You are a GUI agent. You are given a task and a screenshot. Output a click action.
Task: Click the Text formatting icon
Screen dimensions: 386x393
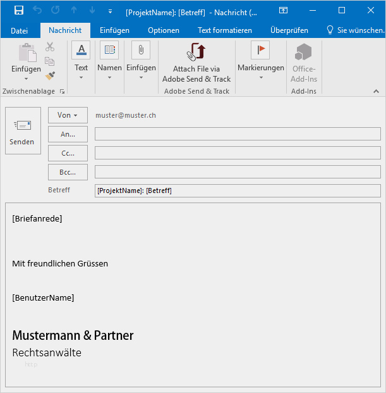[x=81, y=51]
